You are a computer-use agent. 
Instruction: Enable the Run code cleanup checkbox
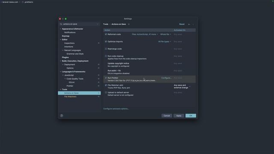point(106,56)
